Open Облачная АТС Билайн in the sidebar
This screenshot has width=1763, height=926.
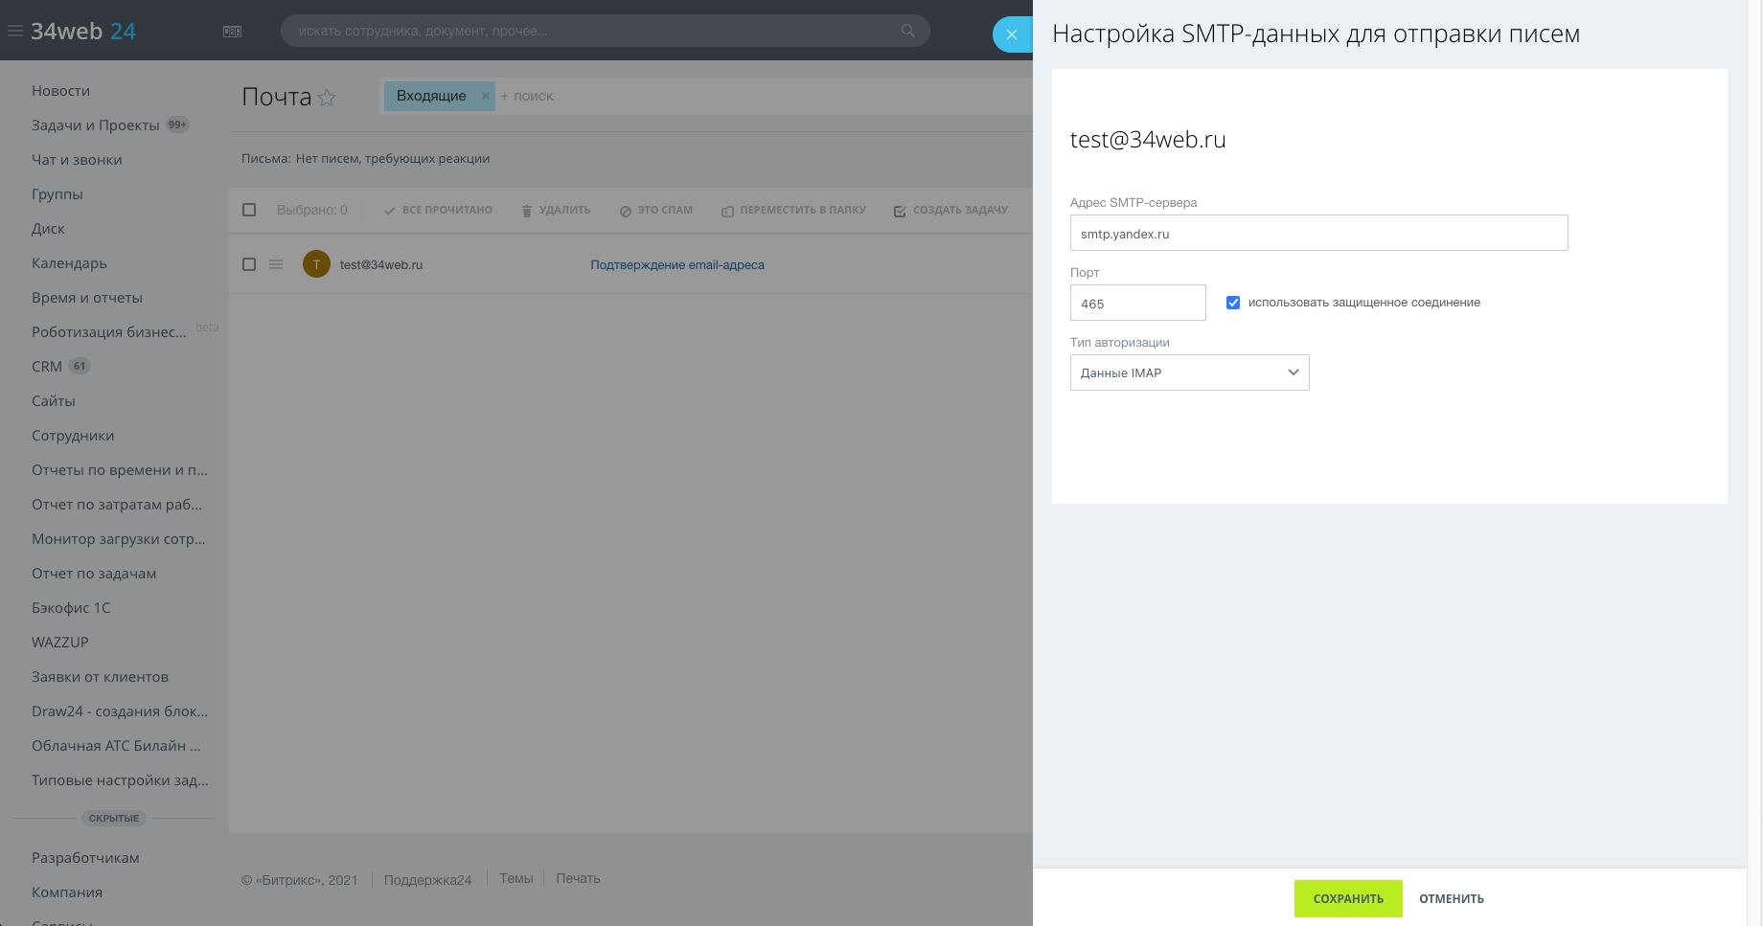coord(116,746)
